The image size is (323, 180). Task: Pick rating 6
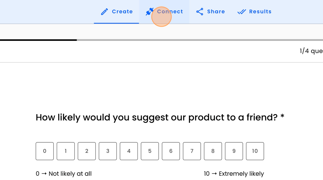pyautogui.click(x=171, y=151)
